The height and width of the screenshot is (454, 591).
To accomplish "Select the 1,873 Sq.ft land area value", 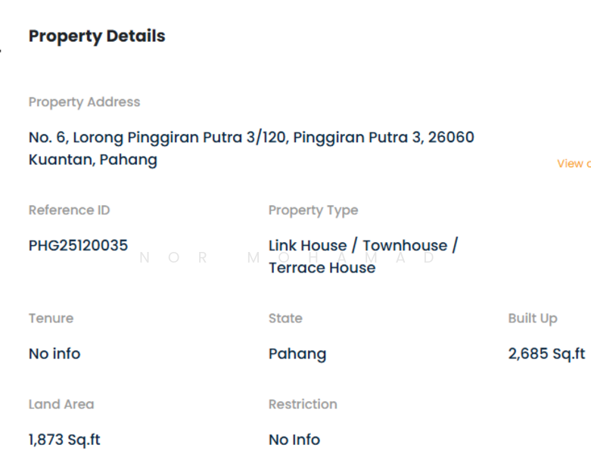I will pos(64,440).
